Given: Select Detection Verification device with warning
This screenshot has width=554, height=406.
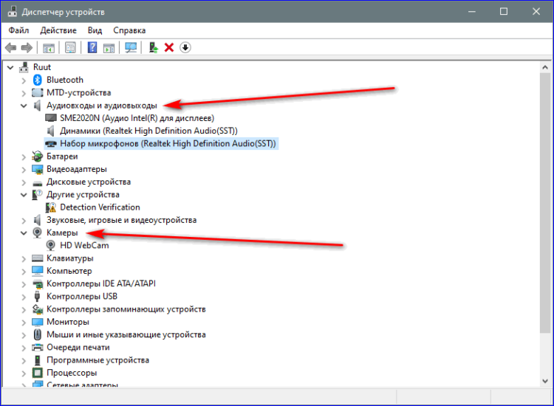Looking at the screenshot, I should tap(100, 207).
